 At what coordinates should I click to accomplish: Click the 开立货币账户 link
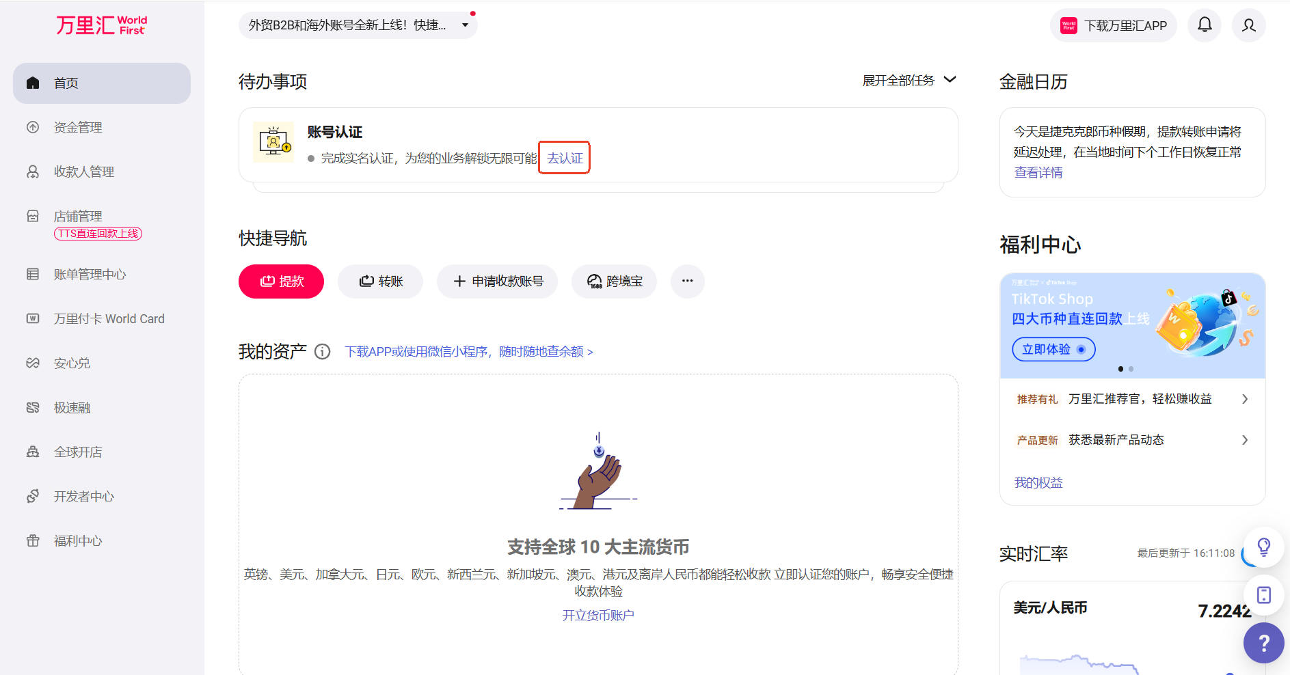click(x=598, y=616)
